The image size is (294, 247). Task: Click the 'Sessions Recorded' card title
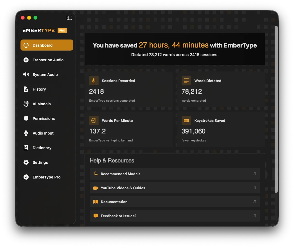(118, 81)
